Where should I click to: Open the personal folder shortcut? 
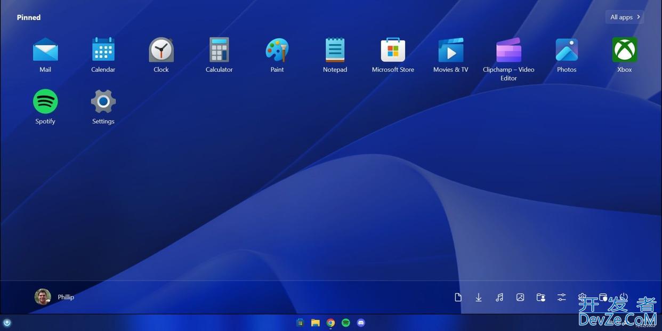pyautogui.click(x=541, y=297)
